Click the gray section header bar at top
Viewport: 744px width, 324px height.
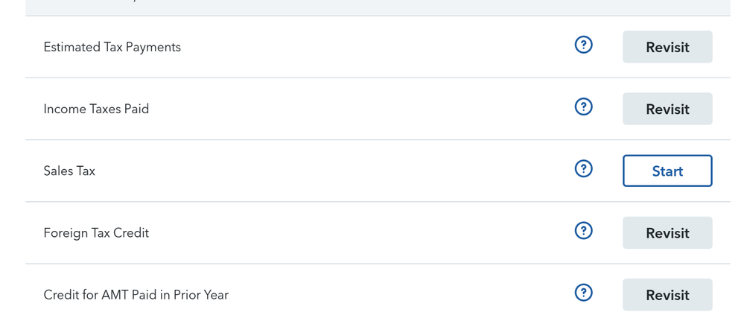coord(378,7)
